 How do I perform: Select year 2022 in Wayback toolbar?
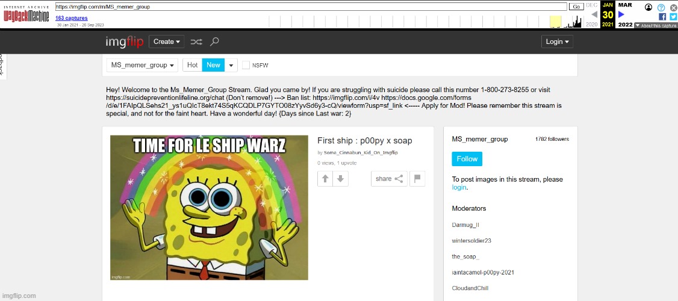click(625, 25)
